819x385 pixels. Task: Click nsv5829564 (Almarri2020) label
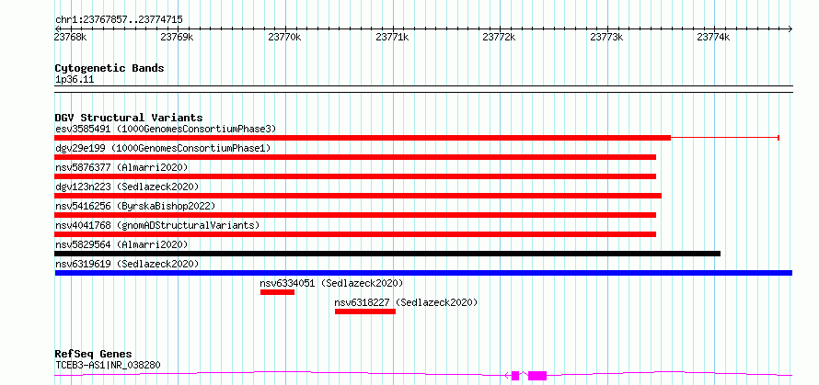point(121,244)
